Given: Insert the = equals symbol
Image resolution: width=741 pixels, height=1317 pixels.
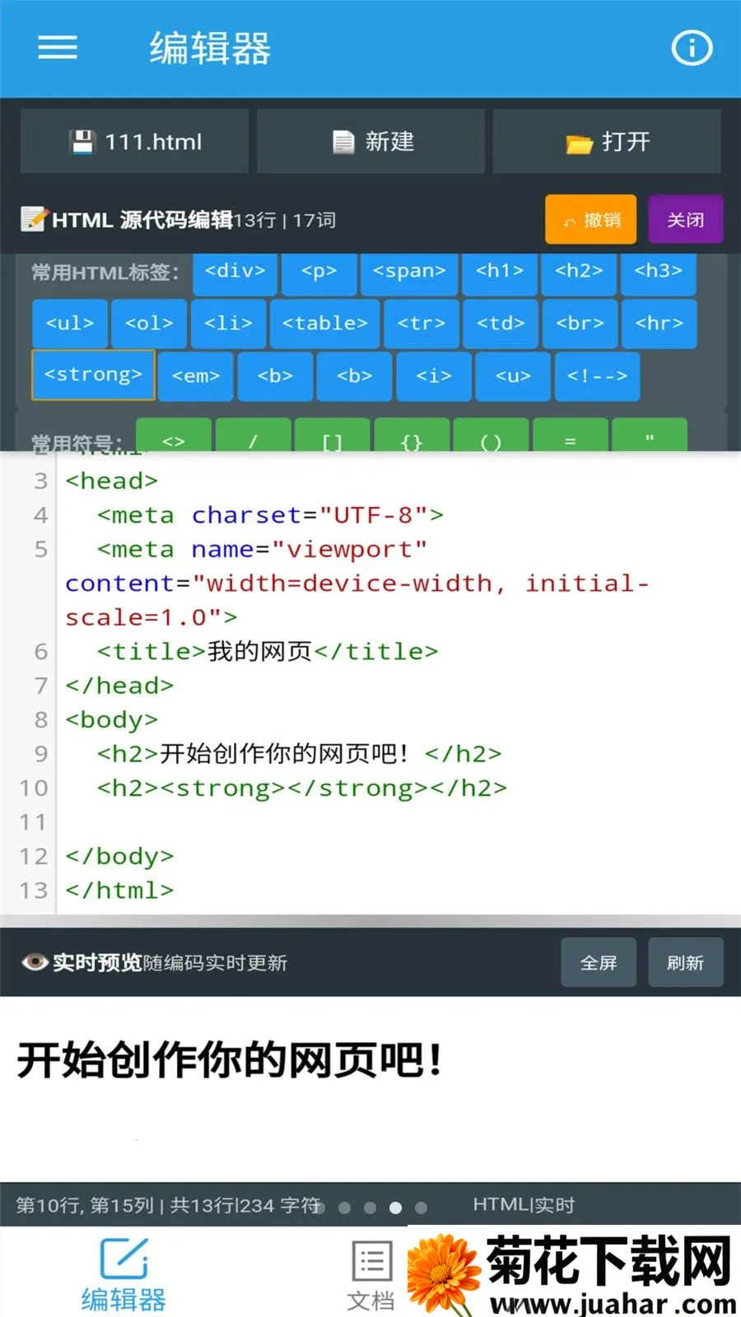Looking at the screenshot, I should (571, 435).
